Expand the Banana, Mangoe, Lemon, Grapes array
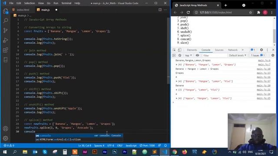Image resolution: width=278 pixels, height=156 pixels. (x=176, y=65)
